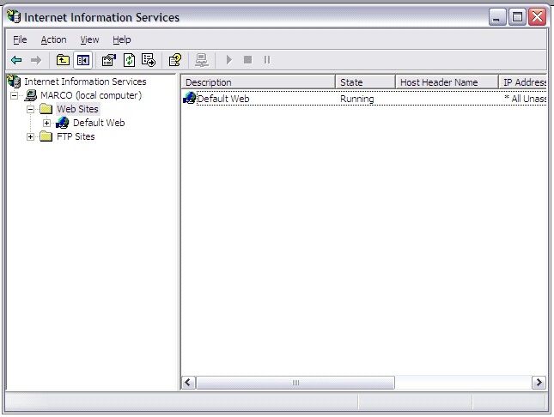Minimize the IIS window
554x417 pixels.
[497, 17]
